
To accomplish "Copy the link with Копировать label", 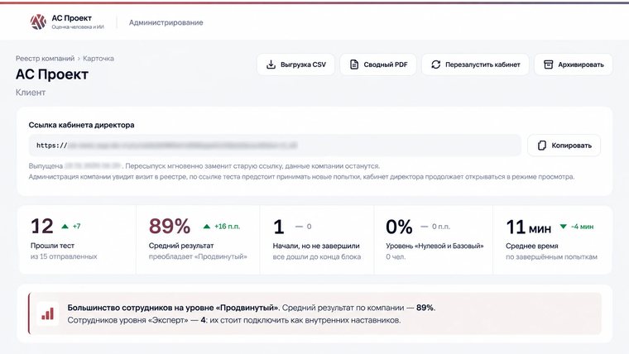I will pyautogui.click(x=571, y=145).
